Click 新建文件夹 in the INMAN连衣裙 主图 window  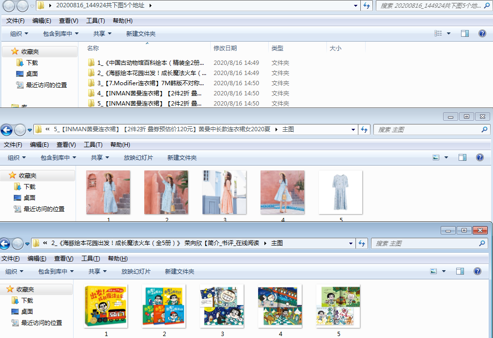(182, 157)
